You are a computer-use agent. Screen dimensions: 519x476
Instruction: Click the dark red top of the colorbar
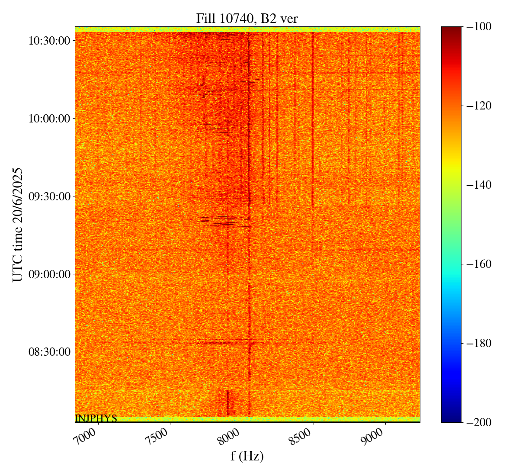point(451,30)
